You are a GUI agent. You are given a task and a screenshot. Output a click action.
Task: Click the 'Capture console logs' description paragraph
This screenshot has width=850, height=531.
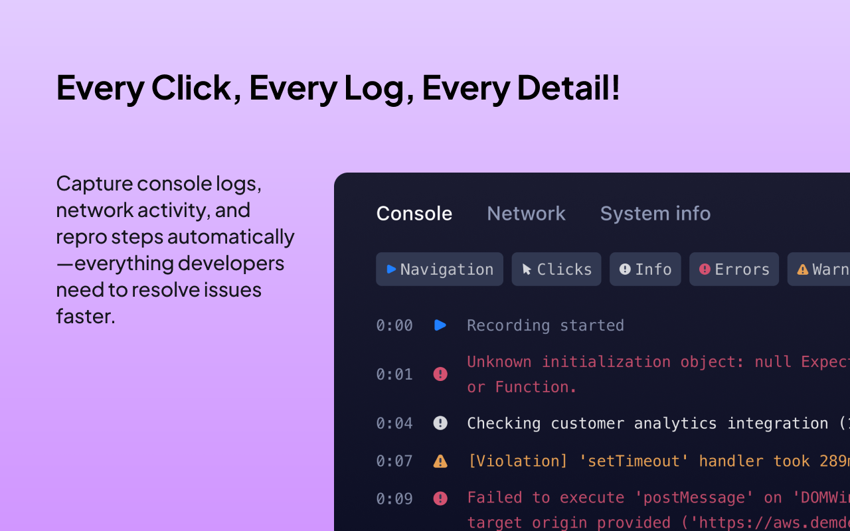pos(175,250)
